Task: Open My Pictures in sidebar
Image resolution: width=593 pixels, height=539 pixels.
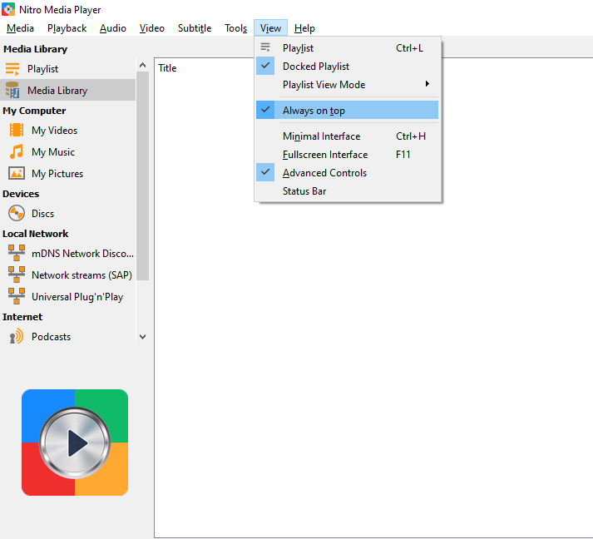Action: click(67, 173)
